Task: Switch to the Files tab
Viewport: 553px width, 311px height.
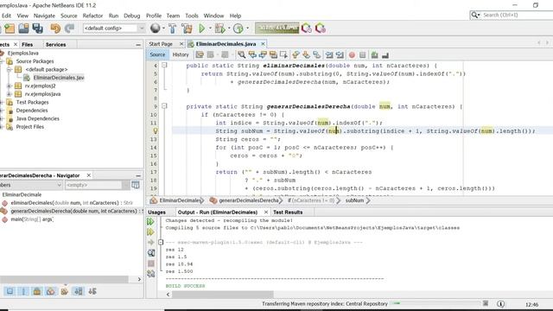Action: coord(27,44)
